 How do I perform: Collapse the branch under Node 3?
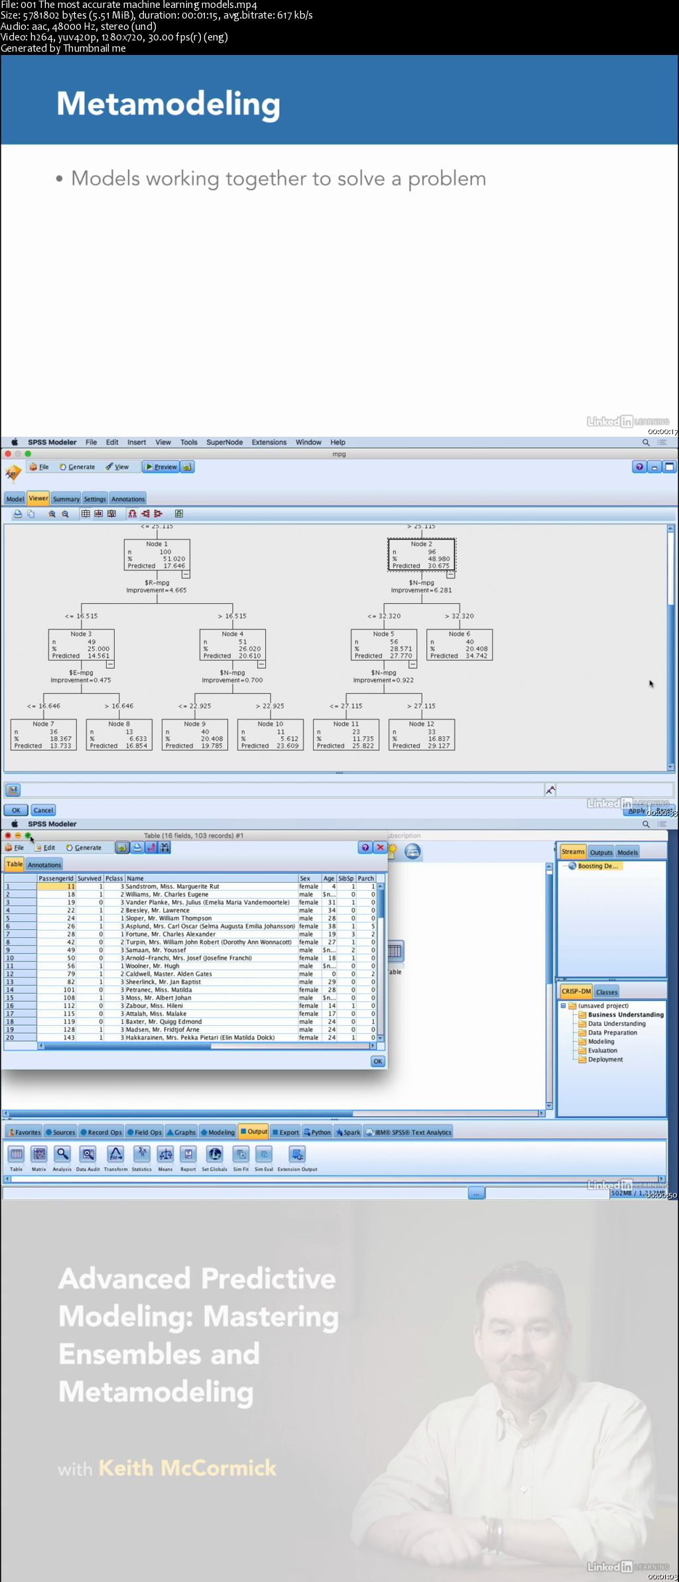pyautogui.click(x=110, y=664)
